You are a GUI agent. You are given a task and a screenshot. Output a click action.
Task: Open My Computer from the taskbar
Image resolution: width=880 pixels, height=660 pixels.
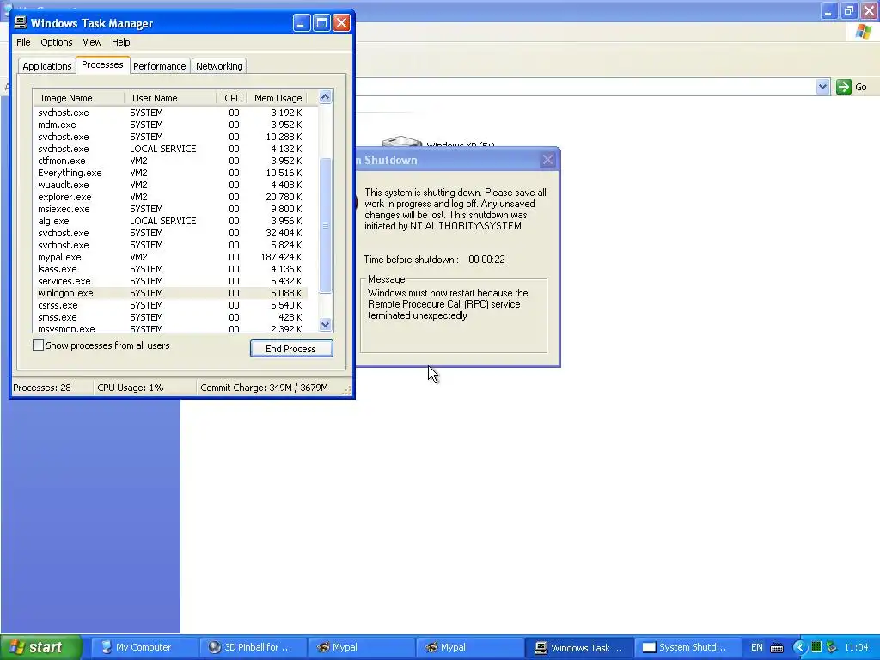(x=144, y=647)
